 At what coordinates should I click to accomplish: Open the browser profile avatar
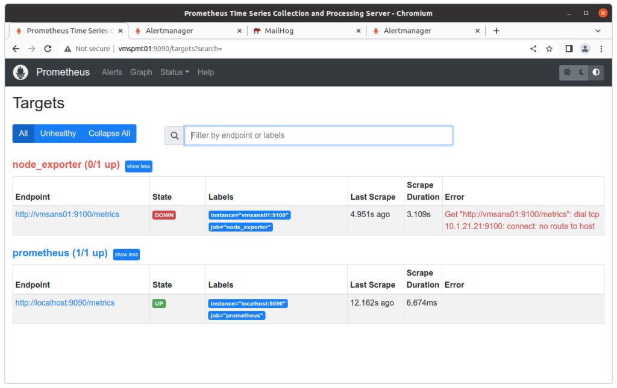click(x=585, y=49)
